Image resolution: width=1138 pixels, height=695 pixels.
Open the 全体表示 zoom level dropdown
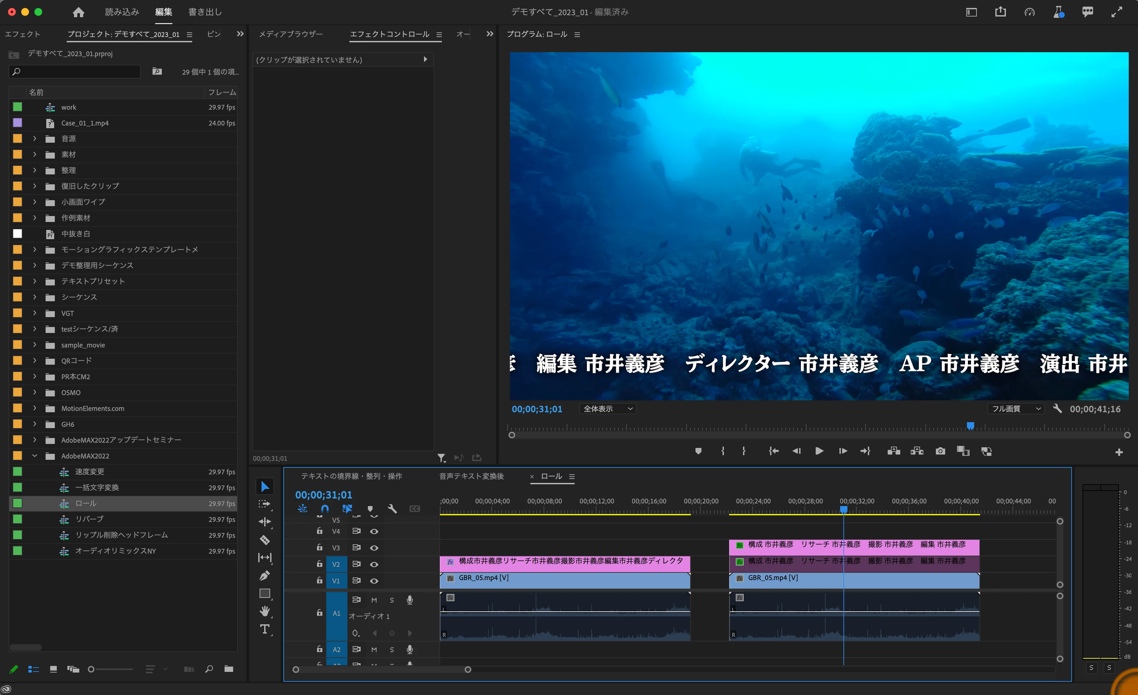[607, 409]
